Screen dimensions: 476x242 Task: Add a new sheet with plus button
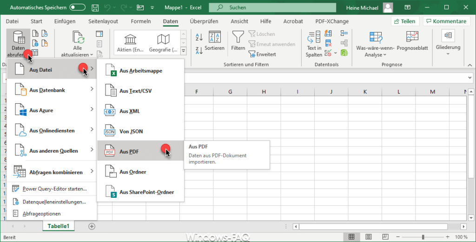coord(92,226)
